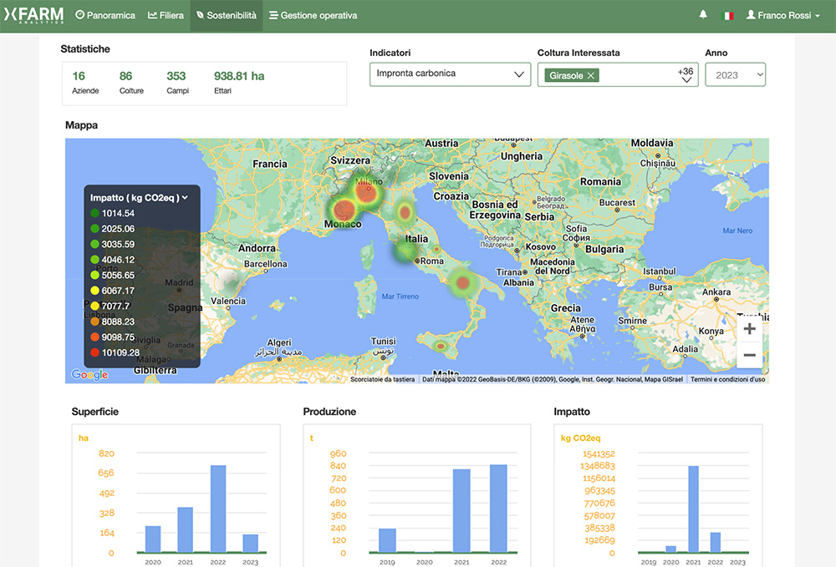
Task: Click the Italian flag language icon
Action: coord(728,14)
